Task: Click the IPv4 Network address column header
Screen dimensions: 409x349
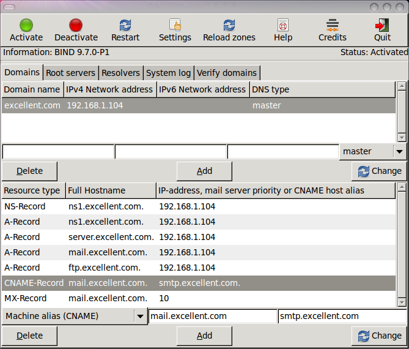Action: [x=110, y=89]
